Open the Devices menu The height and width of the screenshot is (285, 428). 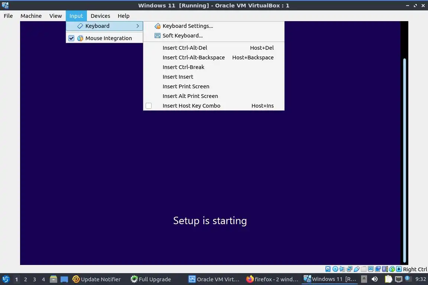pos(100,16)
